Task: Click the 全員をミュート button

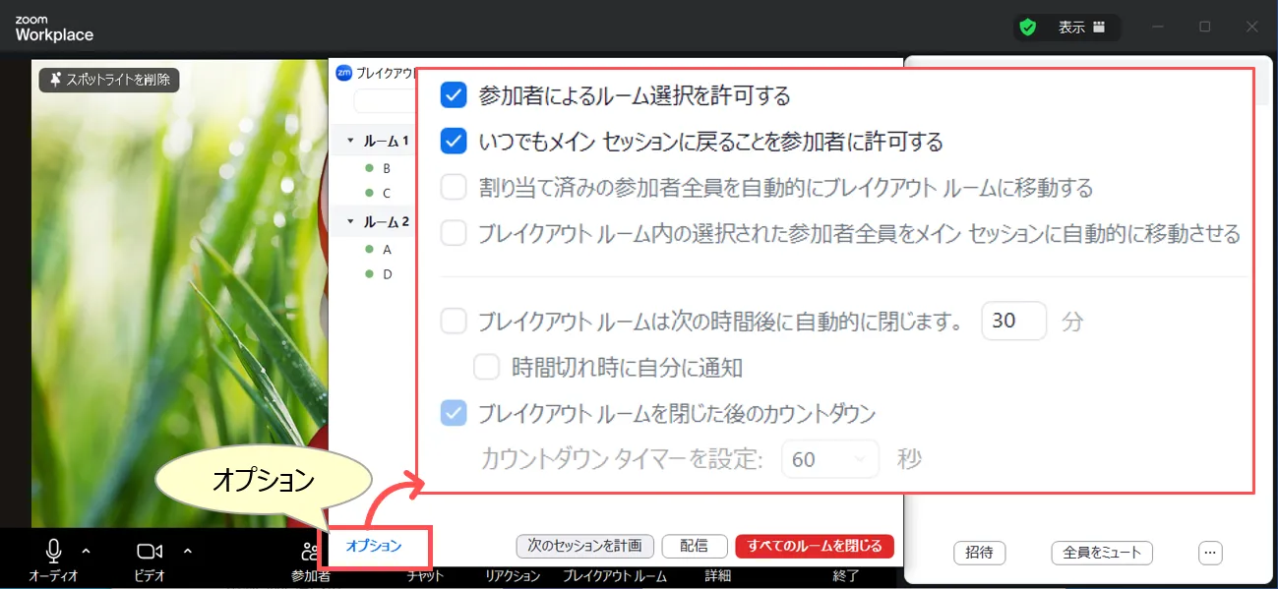Action: point(1101,553)
